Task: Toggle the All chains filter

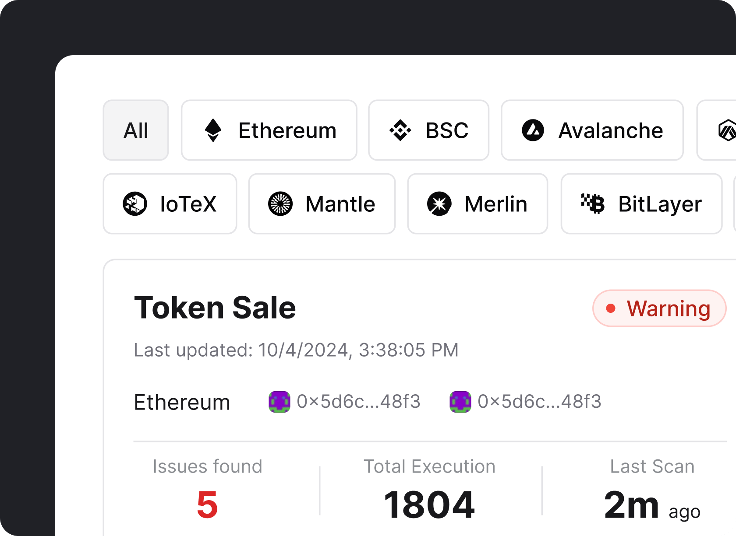Action: point(136,130)
